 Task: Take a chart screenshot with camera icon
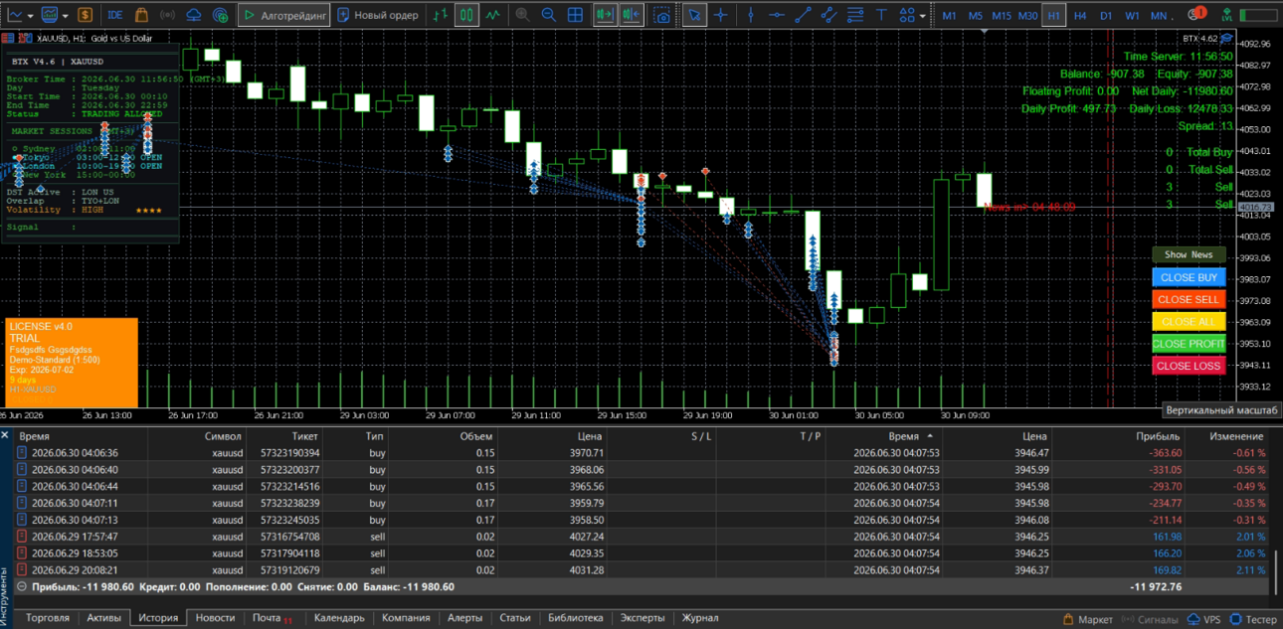coord(662,15)
